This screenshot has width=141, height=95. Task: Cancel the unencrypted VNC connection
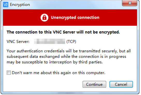tap(121, 84)
